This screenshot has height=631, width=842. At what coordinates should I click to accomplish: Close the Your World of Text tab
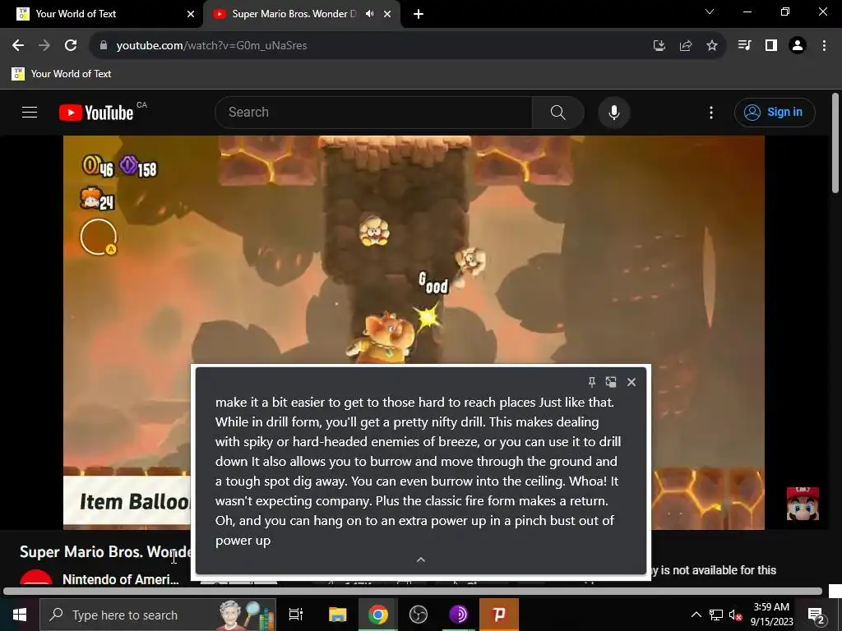coord(191,14)
